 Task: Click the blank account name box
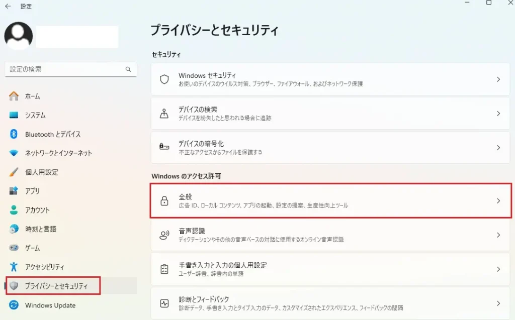pyautogui.click(x=77, y=37)
